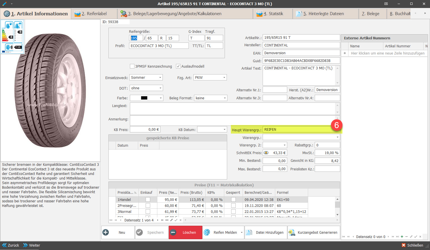Screen dimensions: 430x250
Task: Switch to 7. Belege tab
Action: coord(373,14)
